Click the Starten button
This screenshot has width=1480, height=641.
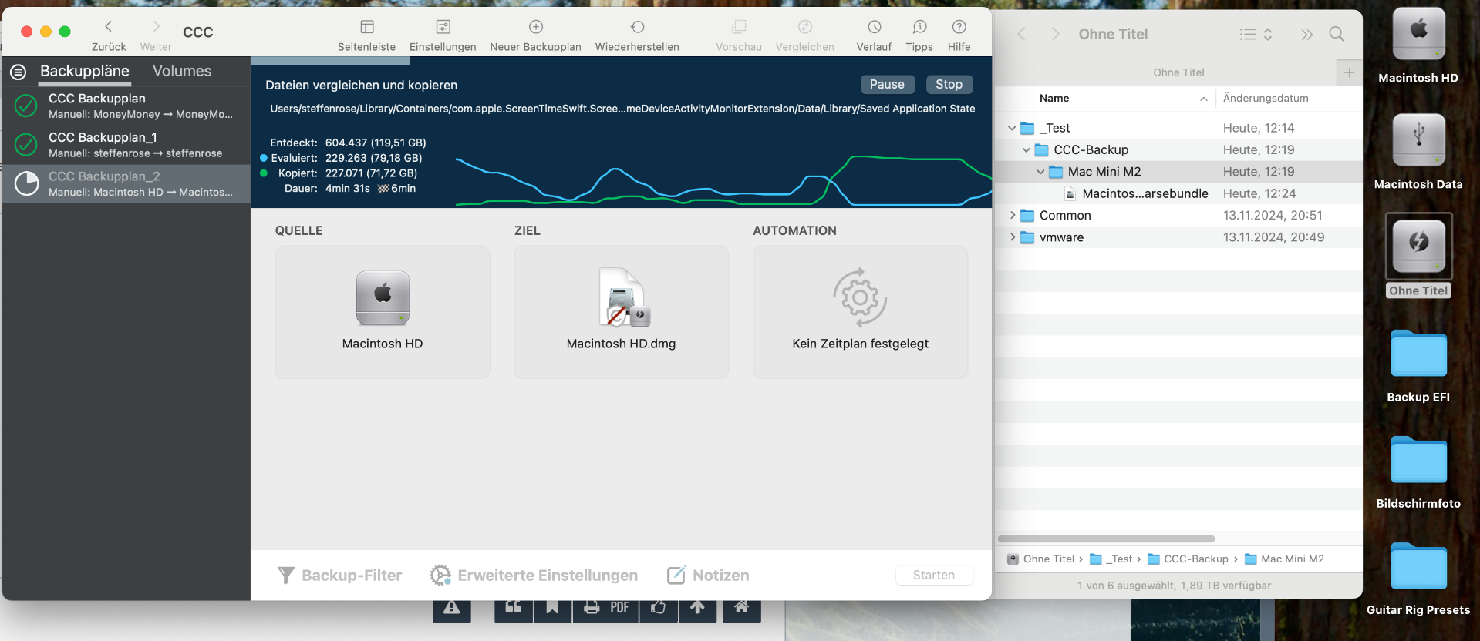pos(934,575)
